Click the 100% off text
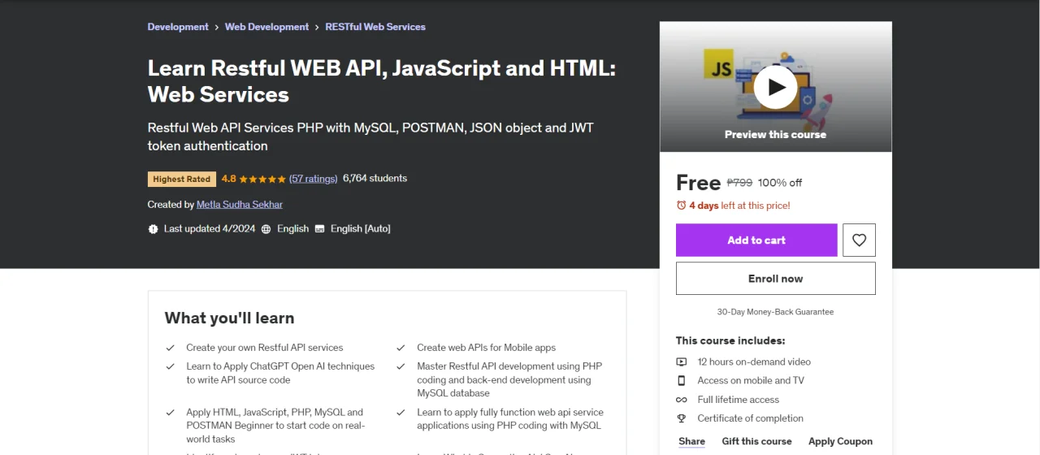This screenshot has width=1040, height=455. pyautogui.click(x=780, y=183)
